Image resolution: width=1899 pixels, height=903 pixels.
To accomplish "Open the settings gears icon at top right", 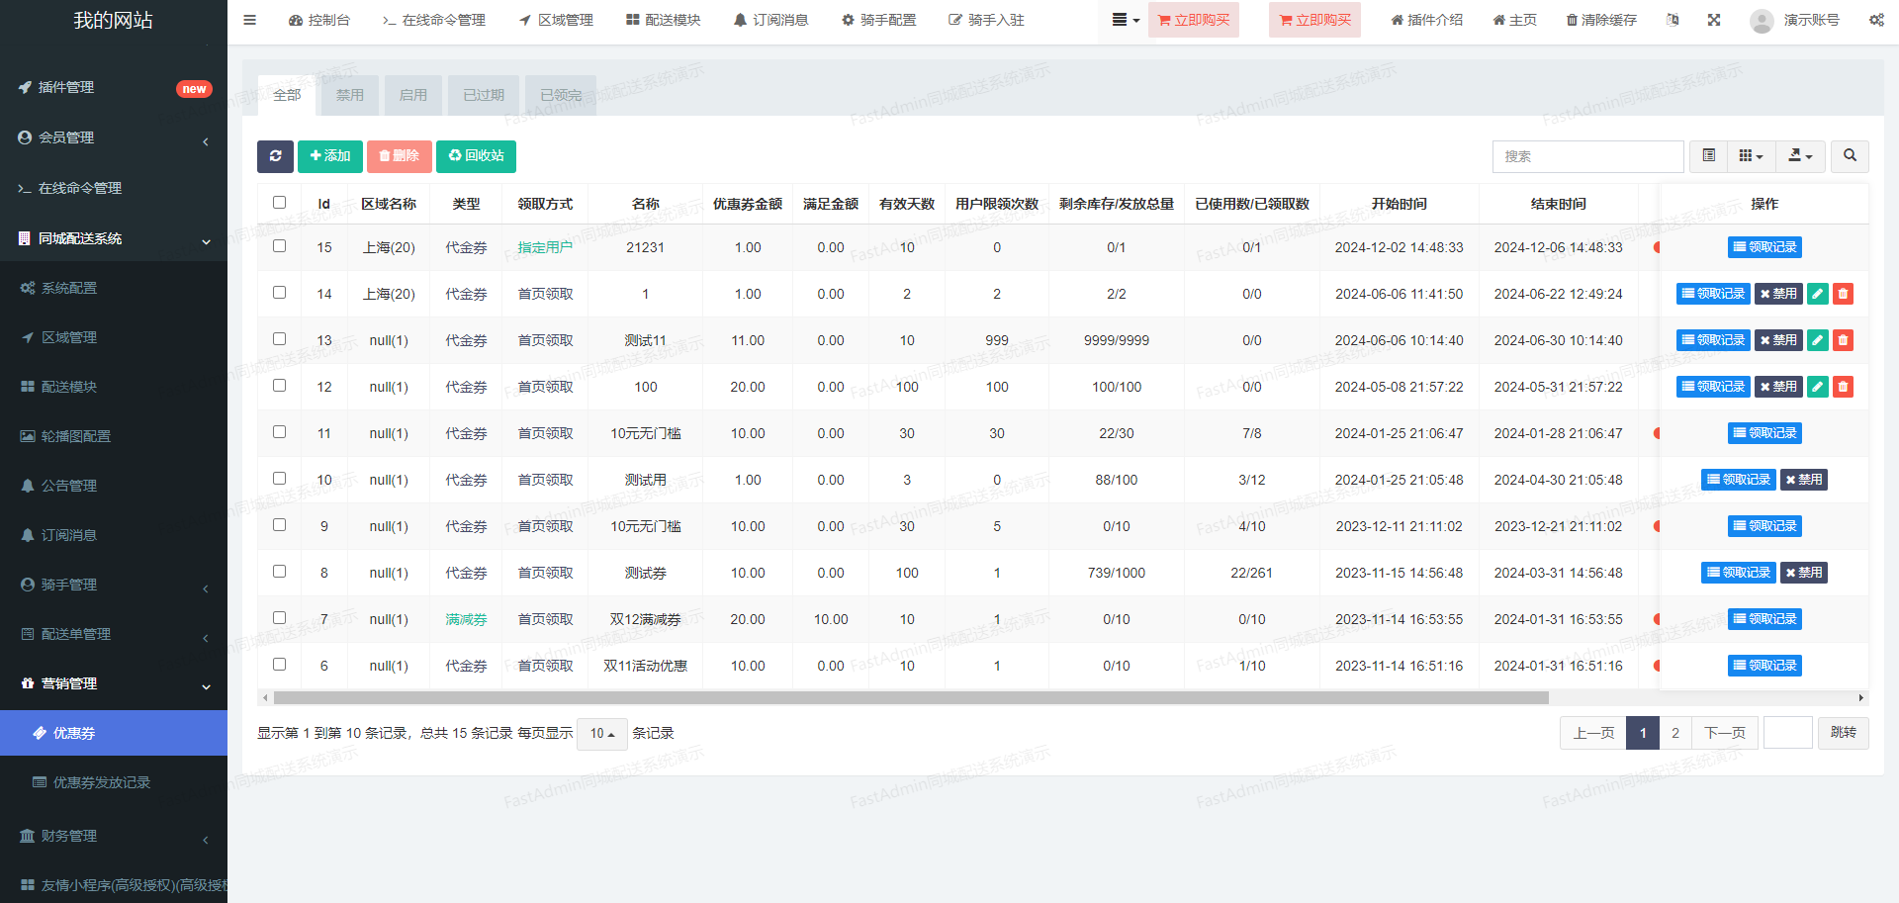I will pyautogui.click(x=1876, y=20).
